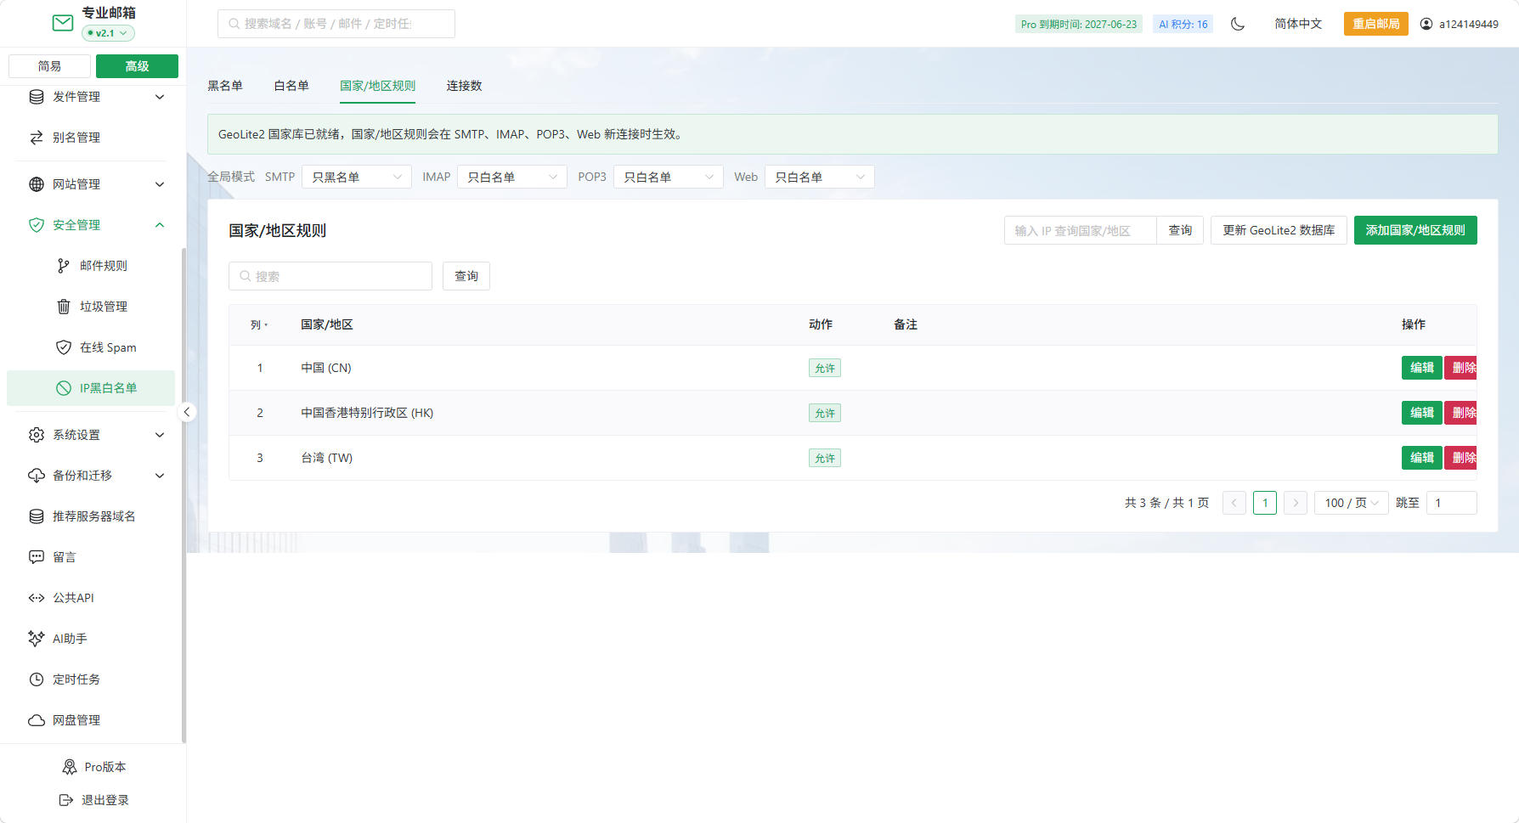The width and height of the screenshot is (1519, 823).
Task: Click the 重启邮局 button
Action: tap(1376, 24)
